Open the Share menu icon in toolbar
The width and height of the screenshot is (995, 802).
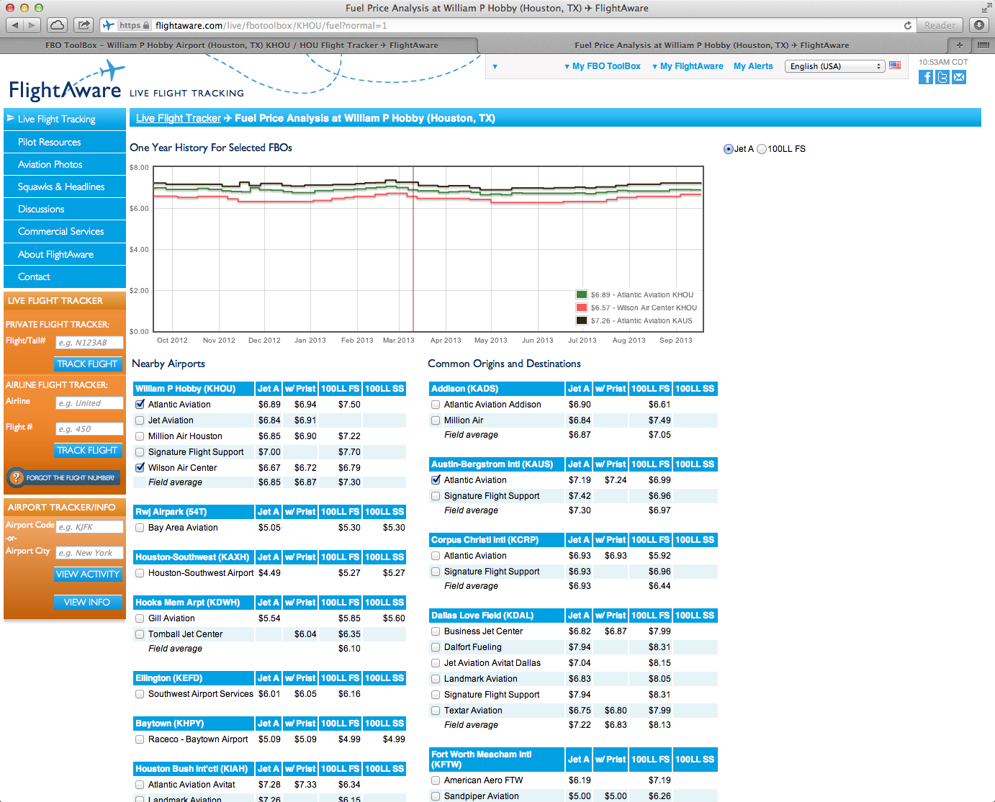pos(84,24)
